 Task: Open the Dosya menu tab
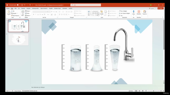tap(8, 8)
